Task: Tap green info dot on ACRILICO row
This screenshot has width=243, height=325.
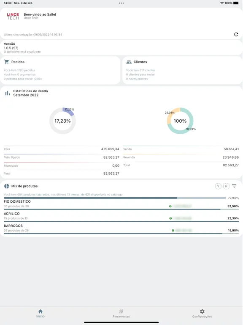Action: click(170, 218)
